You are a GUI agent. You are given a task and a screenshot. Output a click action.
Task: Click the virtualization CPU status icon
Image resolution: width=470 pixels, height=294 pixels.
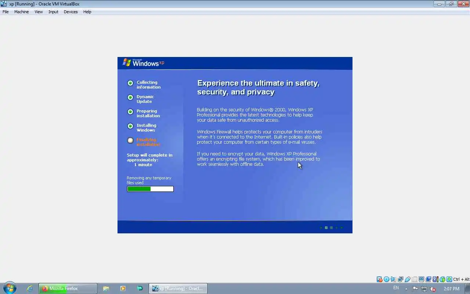coord(435,279)
